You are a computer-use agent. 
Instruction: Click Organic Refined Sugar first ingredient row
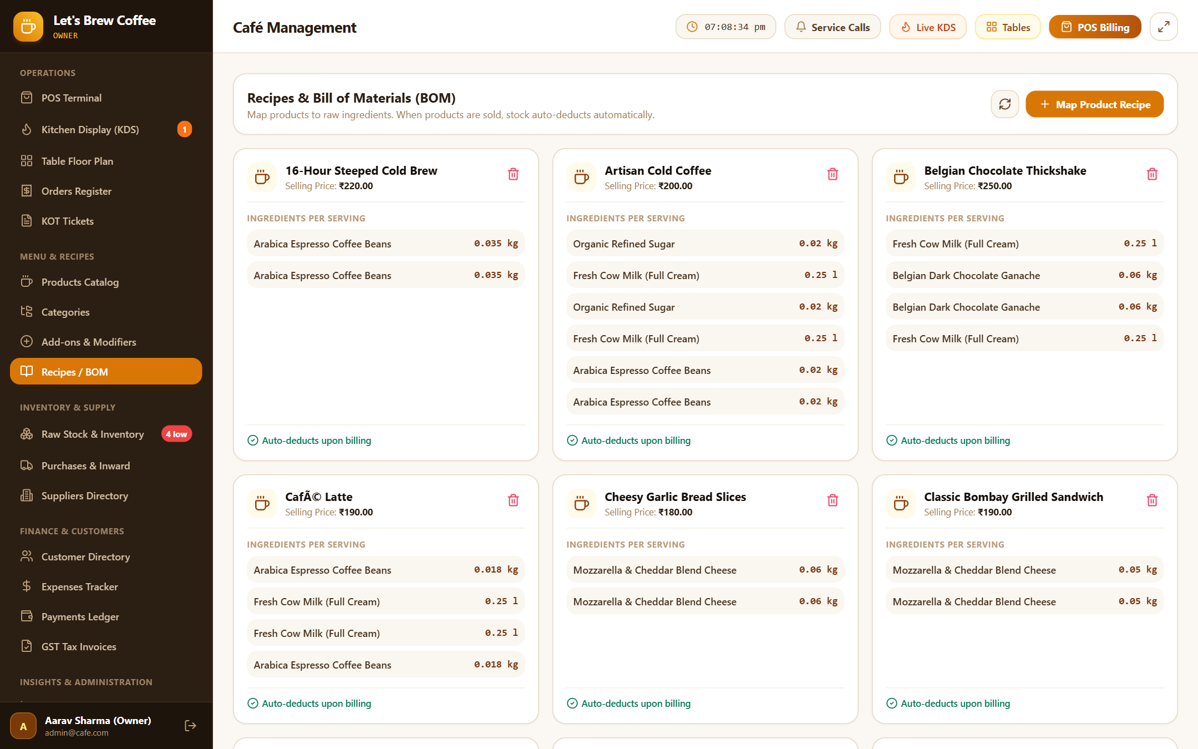(x=705, y=244)
